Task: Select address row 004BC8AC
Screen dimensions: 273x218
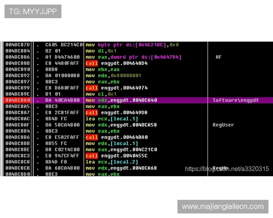Action: click(x=18, y=119)
